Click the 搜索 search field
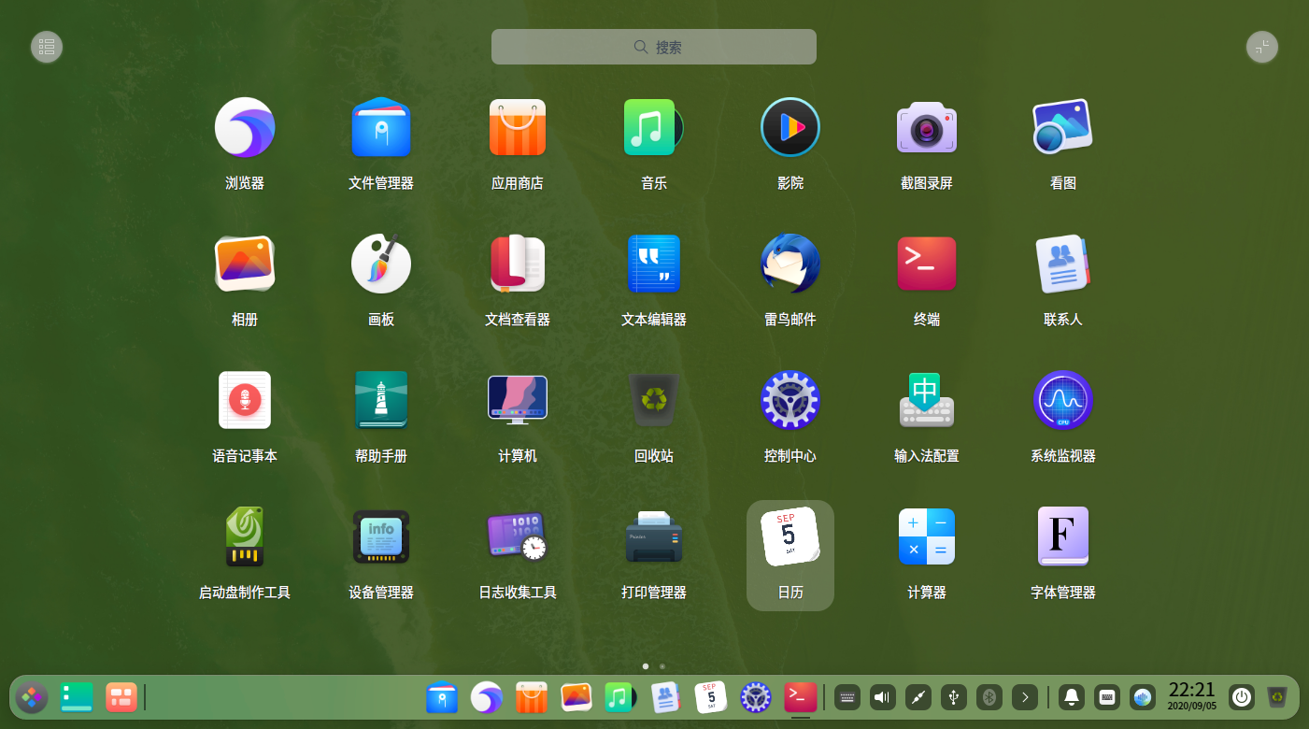The height and width of the screenshot is (729, 1309). coord(654,47)
